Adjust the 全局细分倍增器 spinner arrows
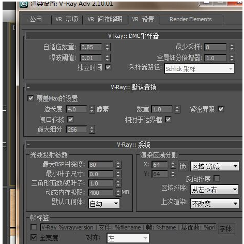Screen dimensions: 244x244 point(232,58)
